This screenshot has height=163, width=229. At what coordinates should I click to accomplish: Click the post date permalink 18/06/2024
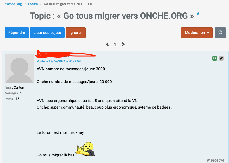point(58,61)
